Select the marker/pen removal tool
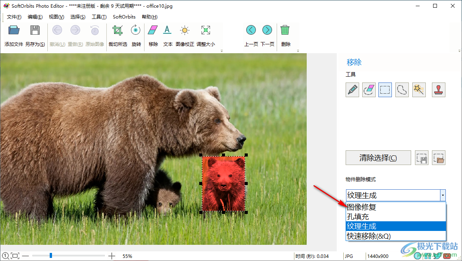The image size is (462, 261). point(352,89)
